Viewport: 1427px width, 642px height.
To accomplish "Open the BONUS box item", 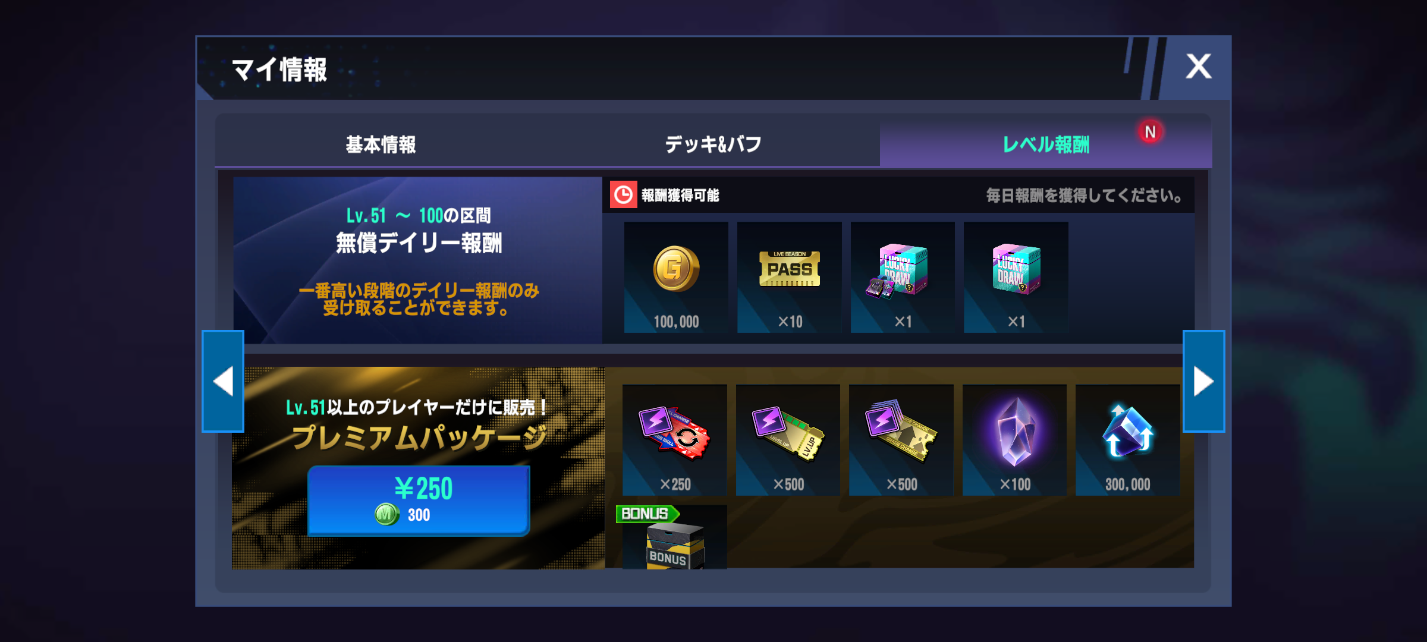I will click(x=675, y=537).
